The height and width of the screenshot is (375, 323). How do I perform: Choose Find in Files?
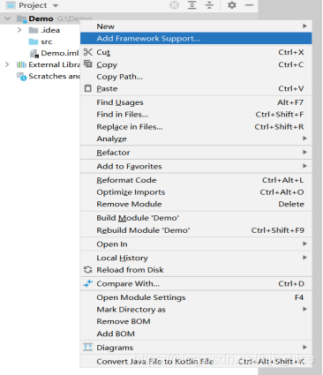pyautogui.click(x=196, y=115)
